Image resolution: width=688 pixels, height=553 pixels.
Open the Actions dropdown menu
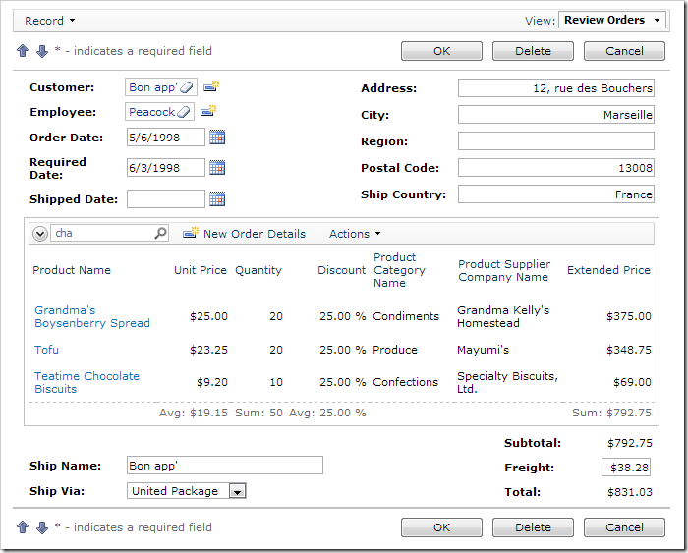(355, 234)
